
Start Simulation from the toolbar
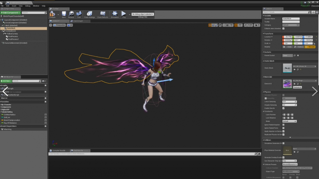(x=115, y=14)
